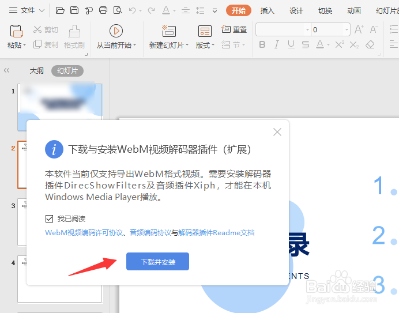The width and height of the screenshot is (399, 313).
Task: Start slideshow with 从当前开始 icon
Action: (116, 31)
